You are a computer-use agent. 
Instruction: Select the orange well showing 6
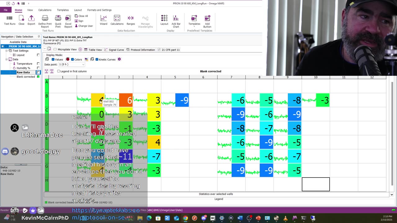coord(126,100)
